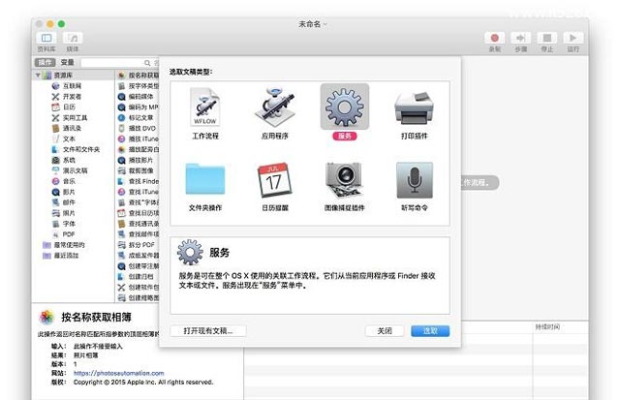The image size is (620, 400).
Task: Switch to the 操作 tab
Action: pyautogui.click(x=45, y=62)
